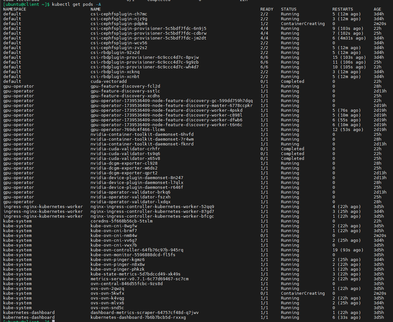
Task: Click pod csi-cephfsplugin-provisioner-5c5bdf7fdc-jm2dt
Action: [x=149, y=38]
